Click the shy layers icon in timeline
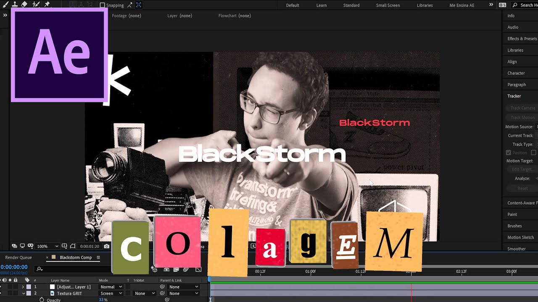Screen dimensions: 538x302 pos(166,270)
